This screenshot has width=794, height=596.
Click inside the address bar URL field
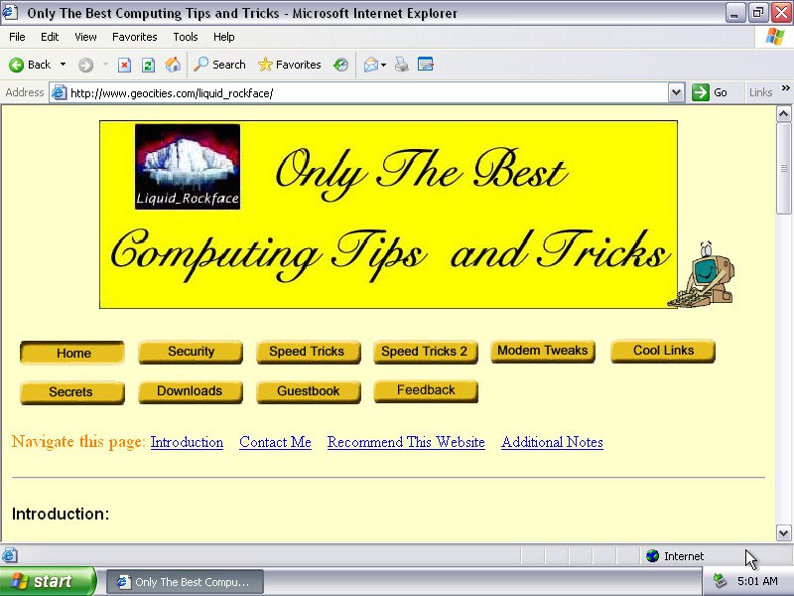coord(357,92)
